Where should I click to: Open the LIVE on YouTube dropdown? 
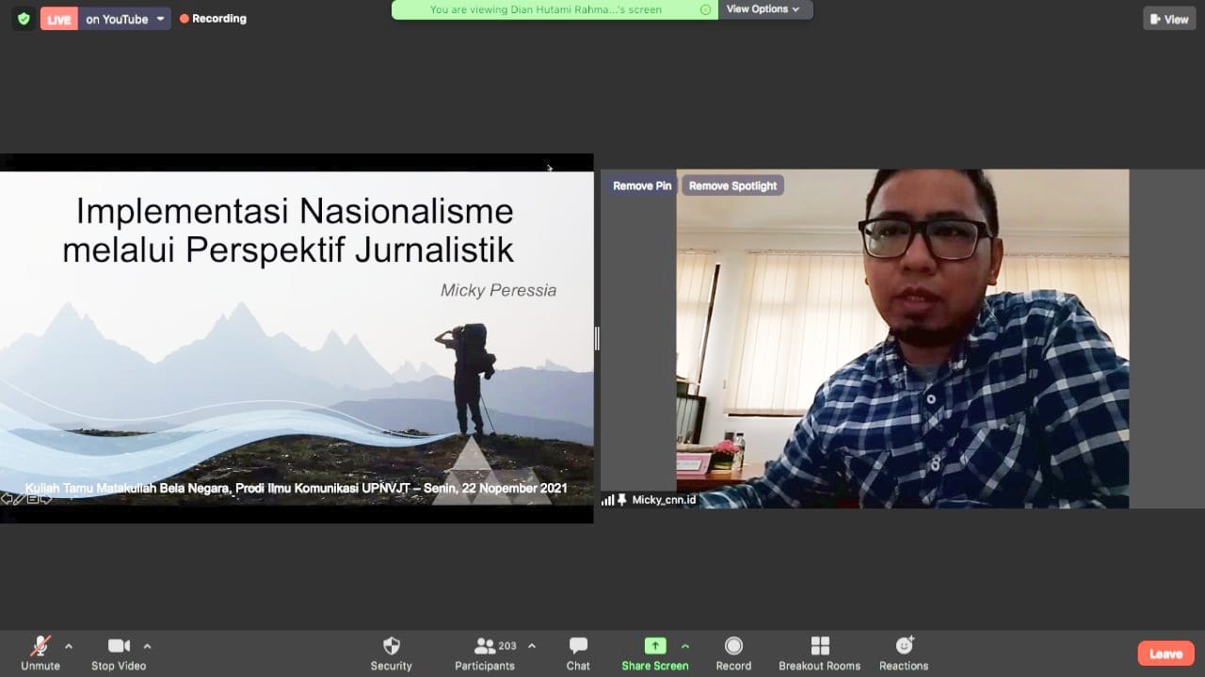point(161,19)
